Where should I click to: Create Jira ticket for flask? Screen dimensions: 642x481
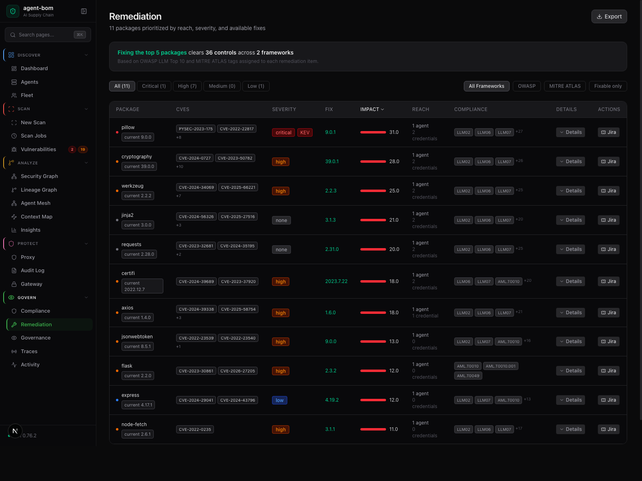608,371
